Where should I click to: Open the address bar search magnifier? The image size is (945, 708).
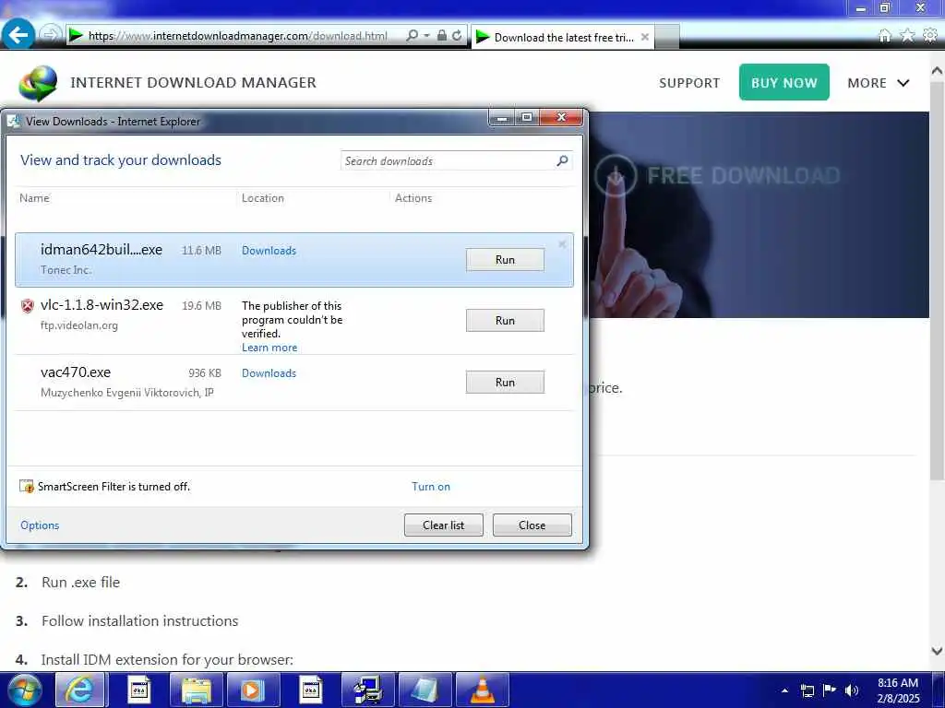point(412,36)
